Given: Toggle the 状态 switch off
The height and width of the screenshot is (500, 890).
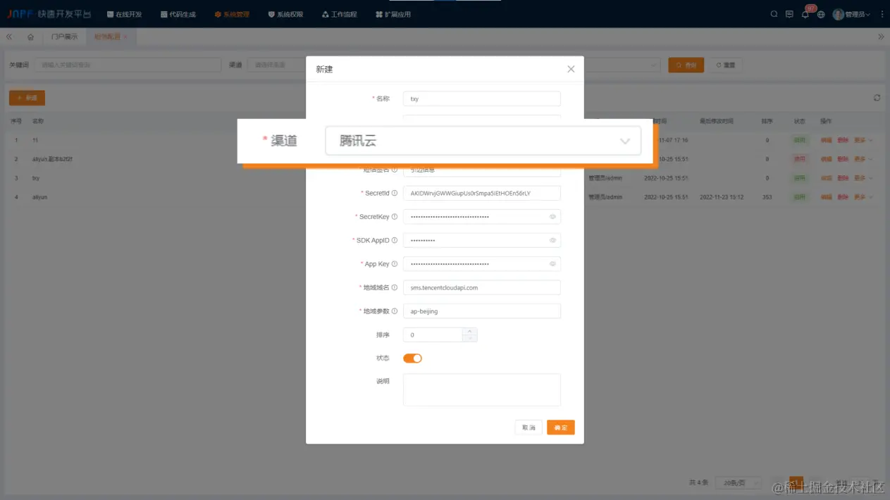Looking at the screenshot, I should [x=412, y=358].
